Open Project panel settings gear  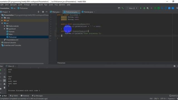tap(43, 12)
